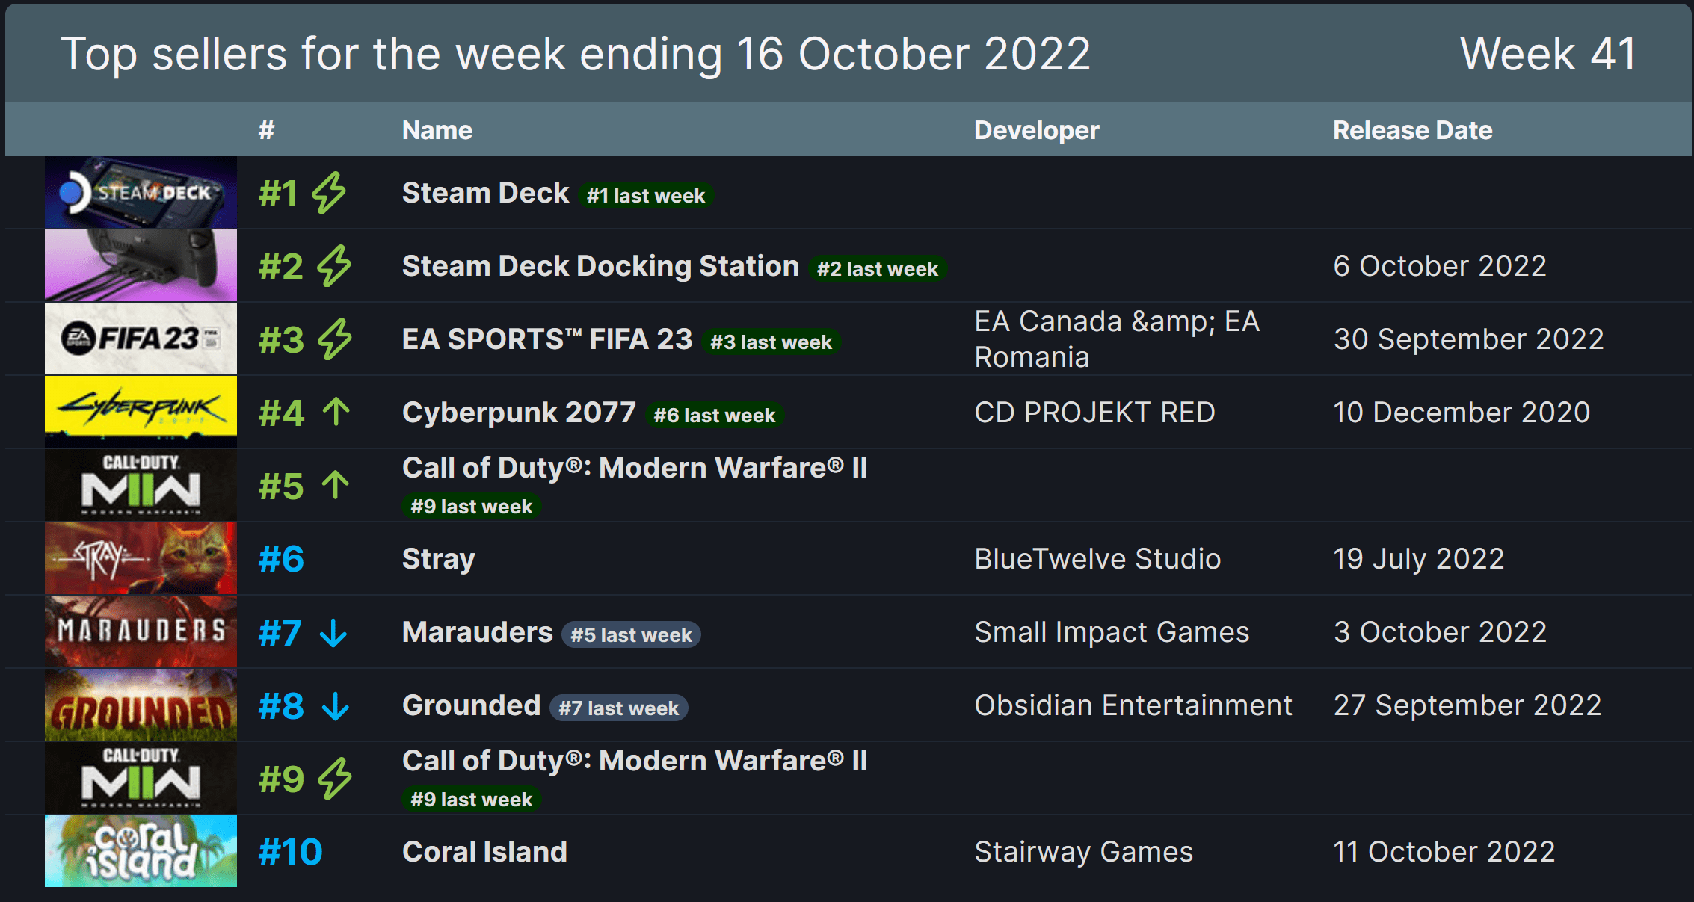Open the Steam Deck banner thumbnail

tap(141, 193)
